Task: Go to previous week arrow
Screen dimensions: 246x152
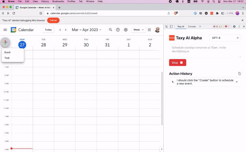Action: pos(60,30)
